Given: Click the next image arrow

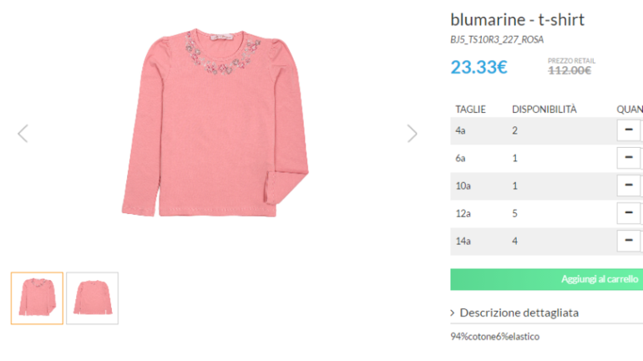Looking at the screenshot, I should [x=412, y=133].
